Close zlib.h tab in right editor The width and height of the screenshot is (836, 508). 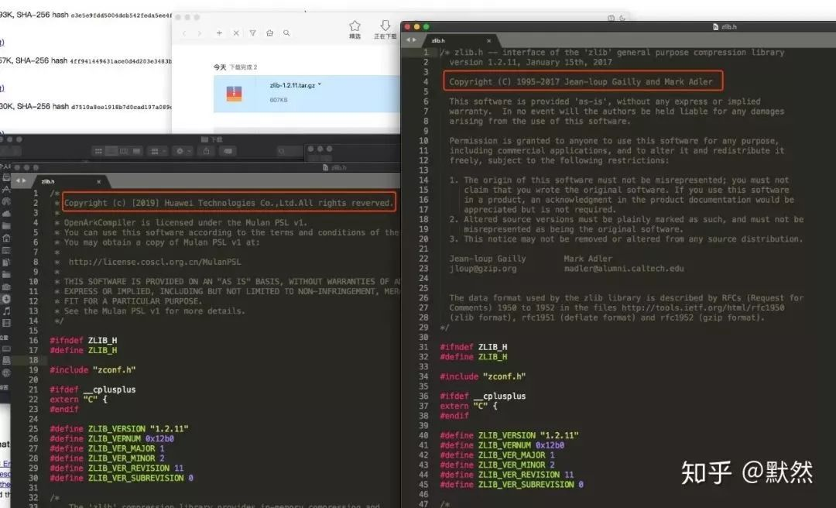(489, 40)
